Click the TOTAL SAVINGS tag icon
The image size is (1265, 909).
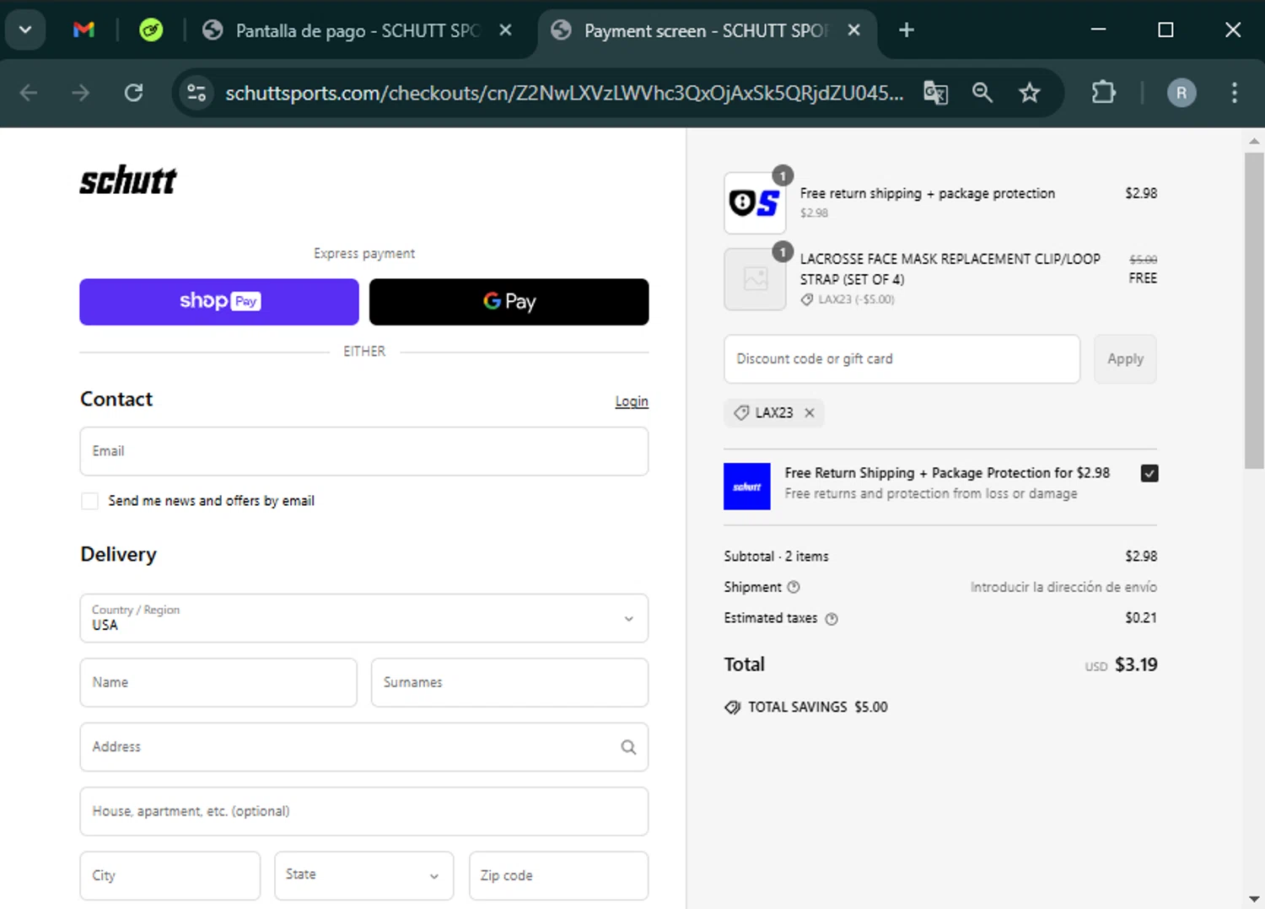733,707
